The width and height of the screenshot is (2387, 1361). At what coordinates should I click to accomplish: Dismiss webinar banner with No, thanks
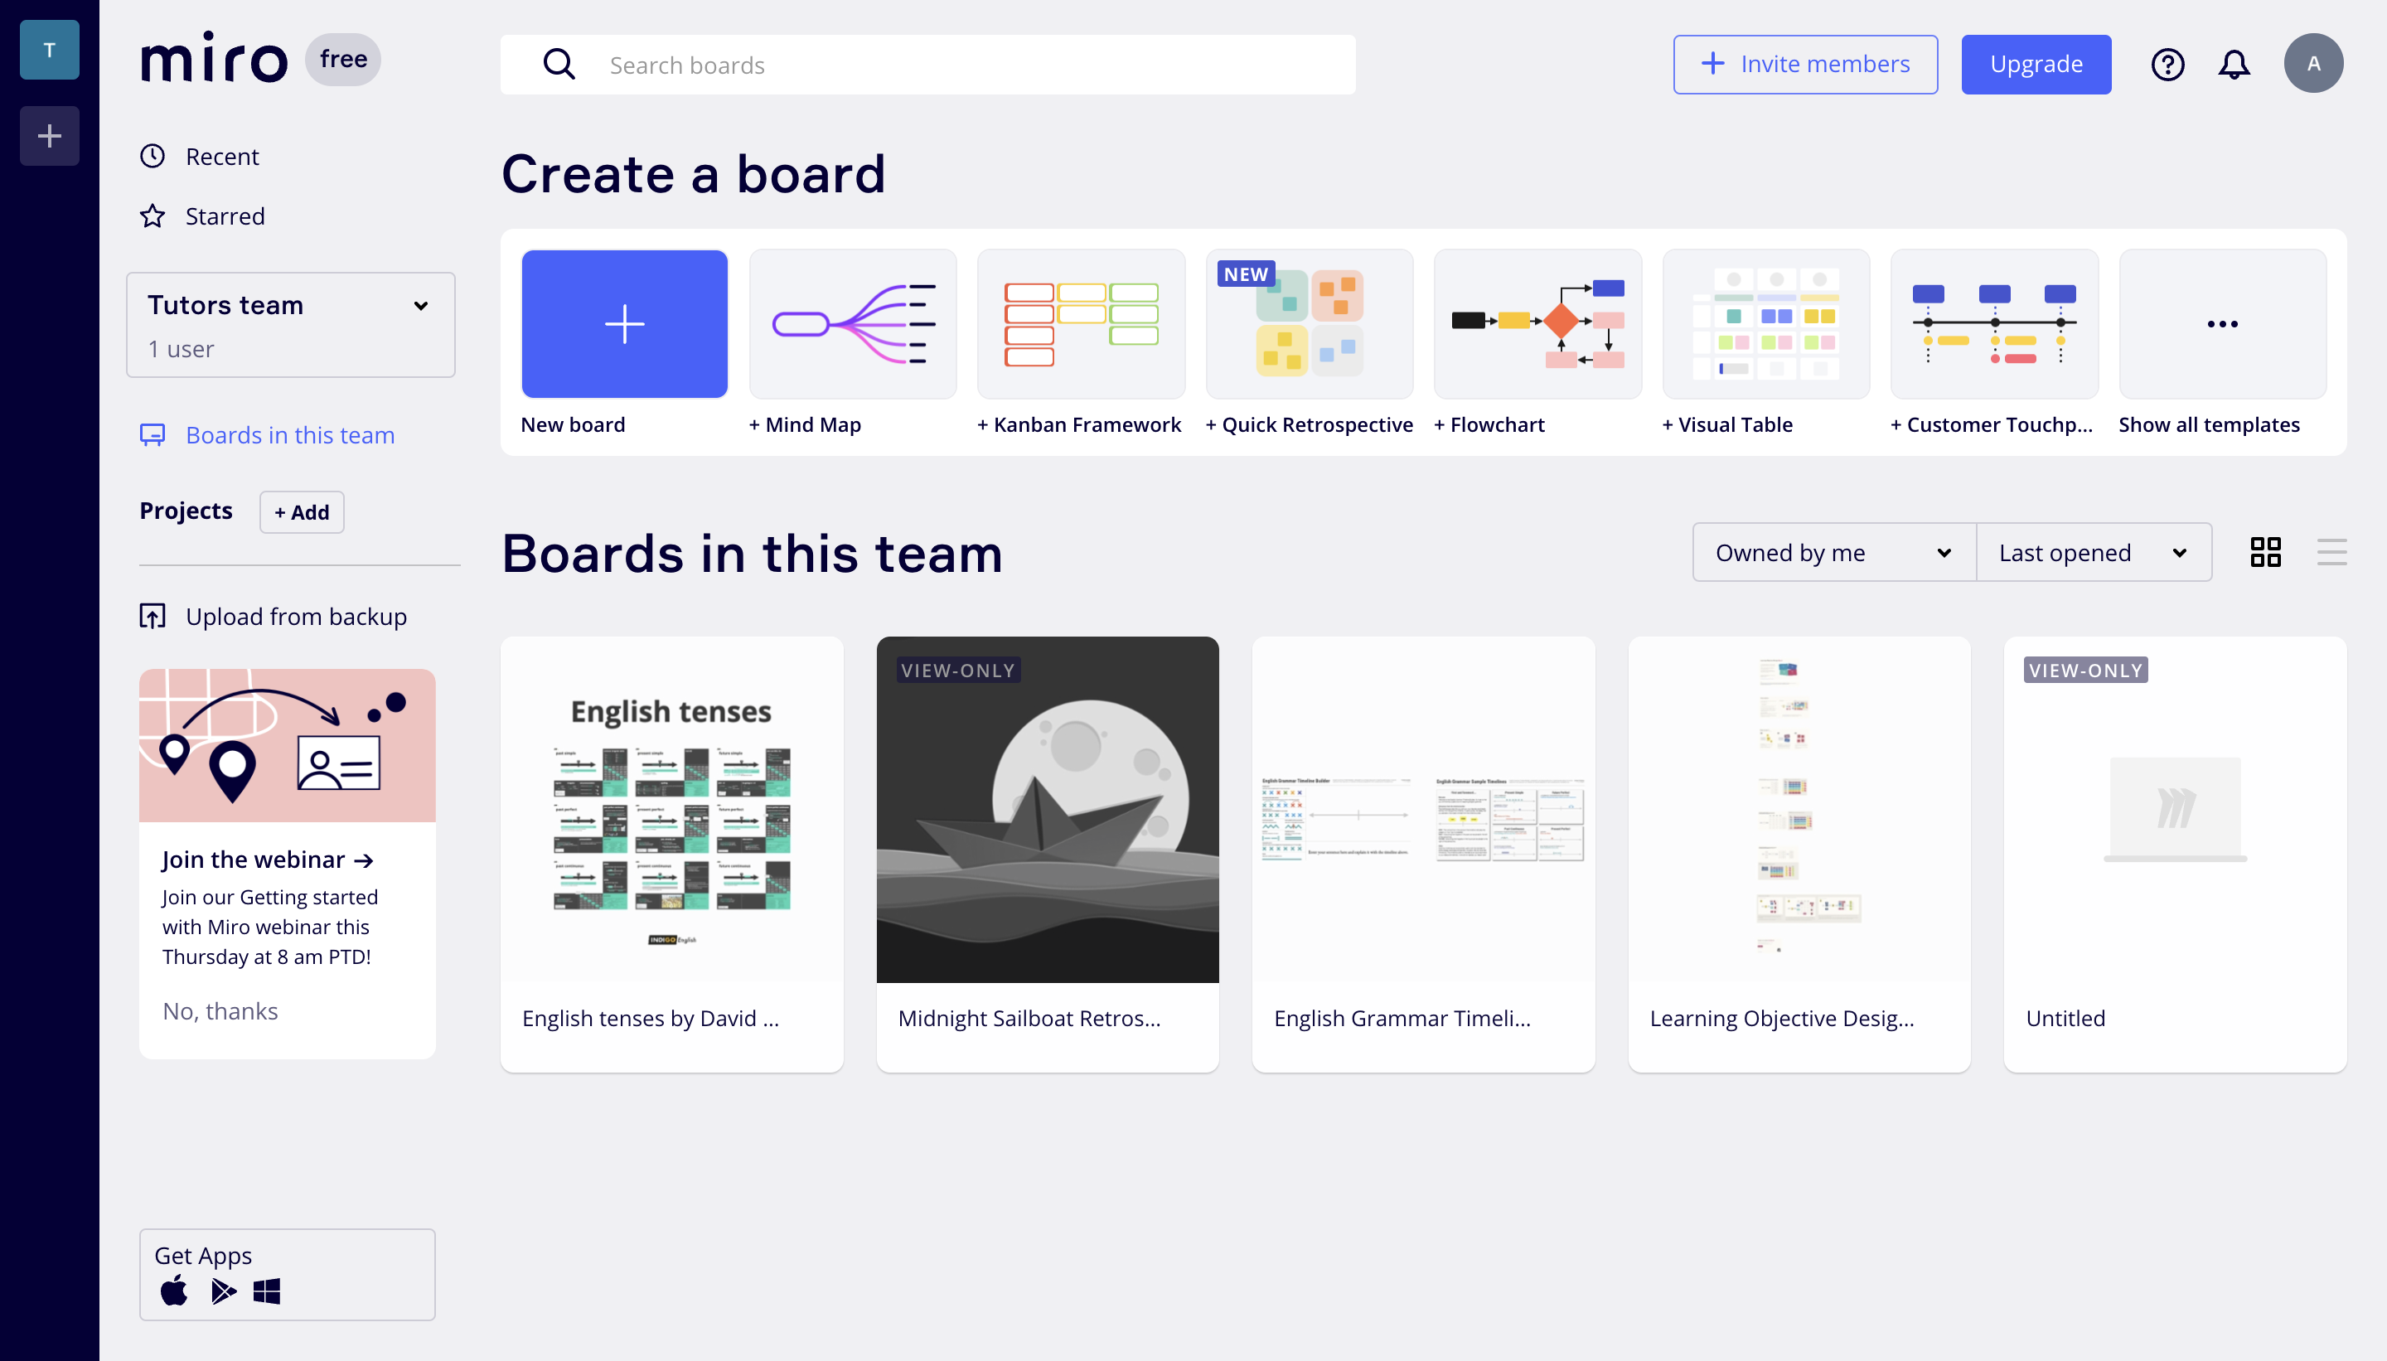click(x=220, y=1010)
